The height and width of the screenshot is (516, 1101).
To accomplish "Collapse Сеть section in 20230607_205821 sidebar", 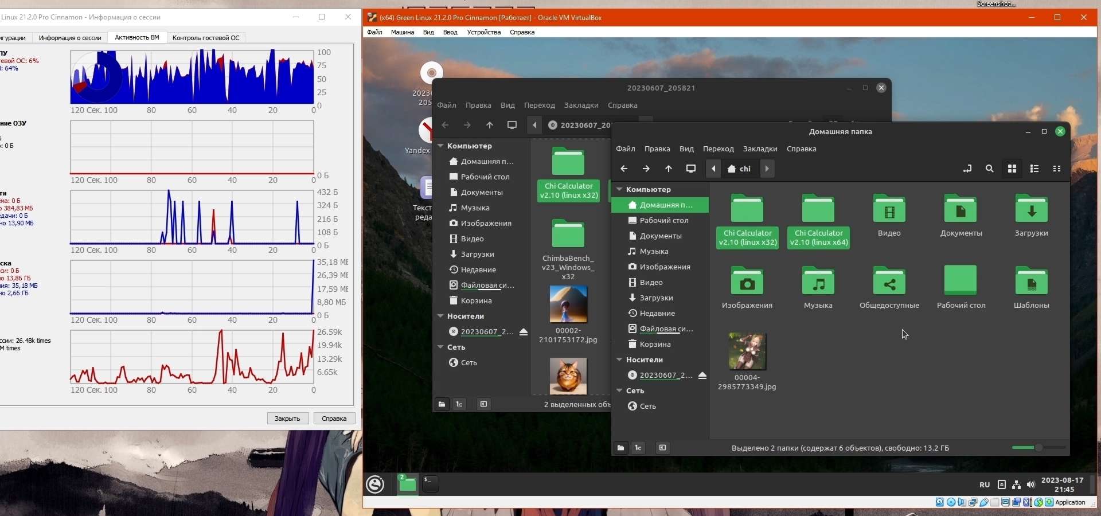I will [440, 347].
